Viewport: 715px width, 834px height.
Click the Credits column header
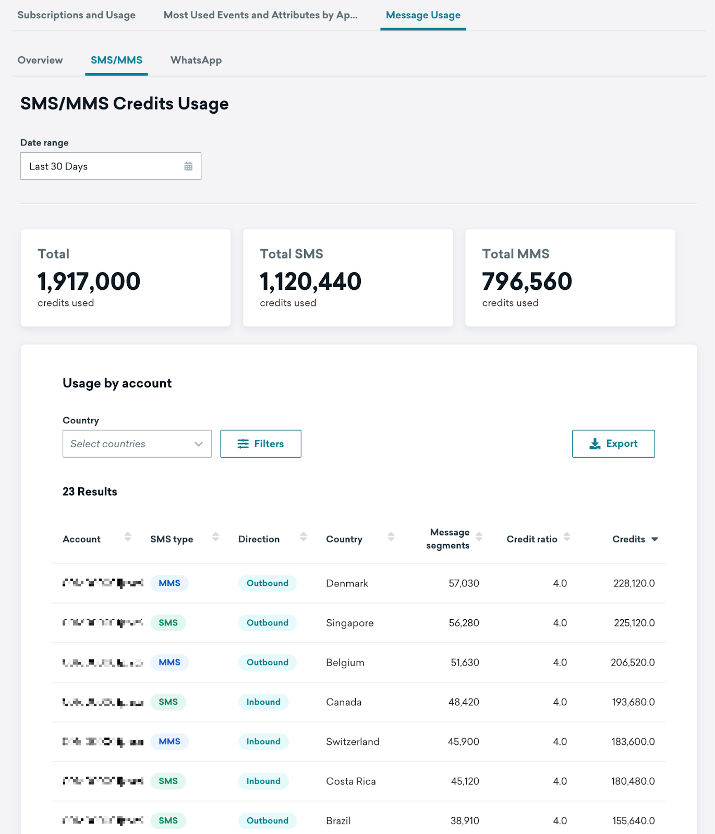(x=628, y=539)
